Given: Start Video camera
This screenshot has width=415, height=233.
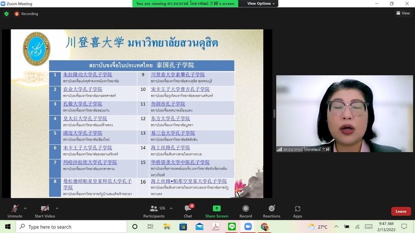Looking at the screenshot, I should click(x=45, y=211).
